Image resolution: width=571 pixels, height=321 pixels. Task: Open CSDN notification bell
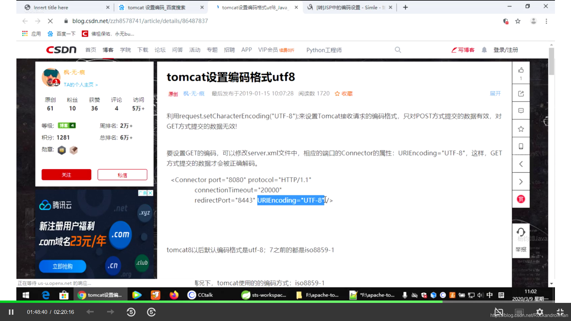click(x=484, y=50)
